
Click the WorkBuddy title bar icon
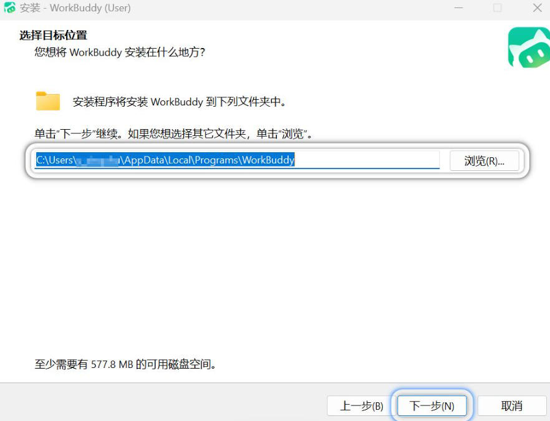tap(9, 7)
